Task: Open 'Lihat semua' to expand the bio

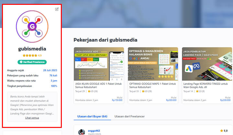Action: click(x=32, y=118)
